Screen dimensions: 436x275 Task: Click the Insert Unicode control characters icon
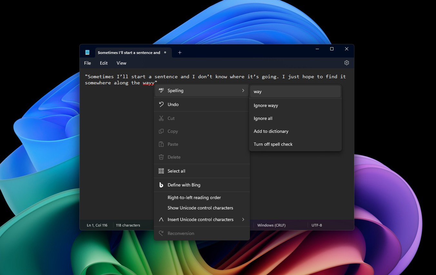(161, 219)
